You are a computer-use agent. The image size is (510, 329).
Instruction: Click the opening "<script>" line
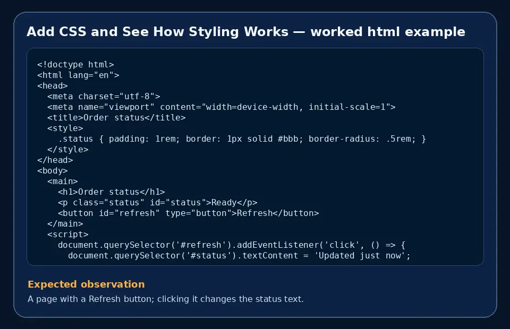pos(67,235)
